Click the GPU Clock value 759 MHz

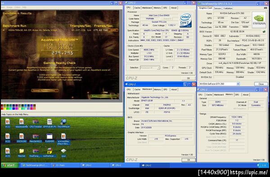click(219, 68)
